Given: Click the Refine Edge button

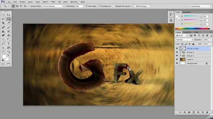Looking at the screenshot, I should point(142,6).
